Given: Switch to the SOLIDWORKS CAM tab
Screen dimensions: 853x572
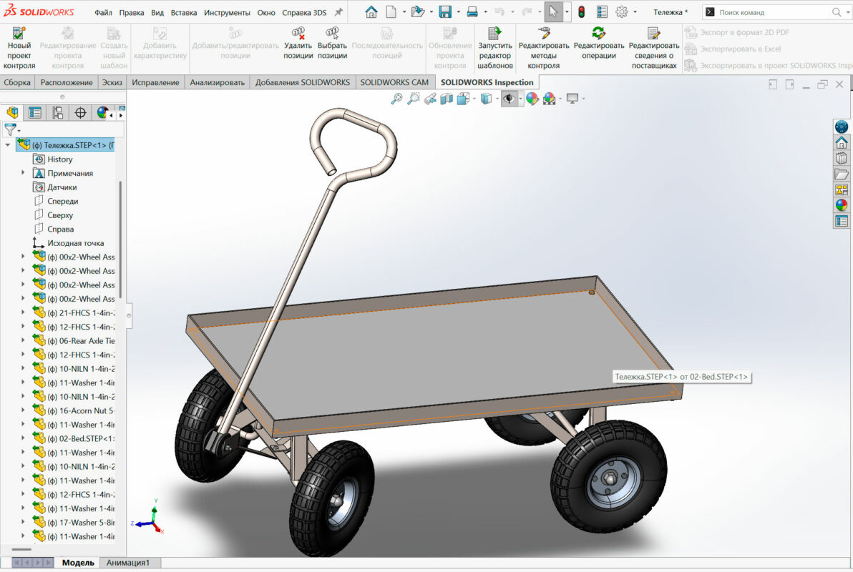Looking at the screenshot, I should coord(394,82).
